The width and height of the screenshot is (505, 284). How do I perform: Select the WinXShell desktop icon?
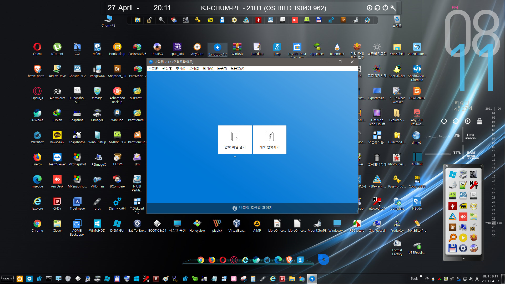tap(397, 49)
